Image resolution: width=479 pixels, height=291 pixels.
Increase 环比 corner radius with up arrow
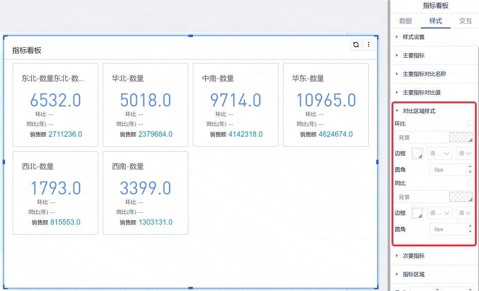(470, 167)
